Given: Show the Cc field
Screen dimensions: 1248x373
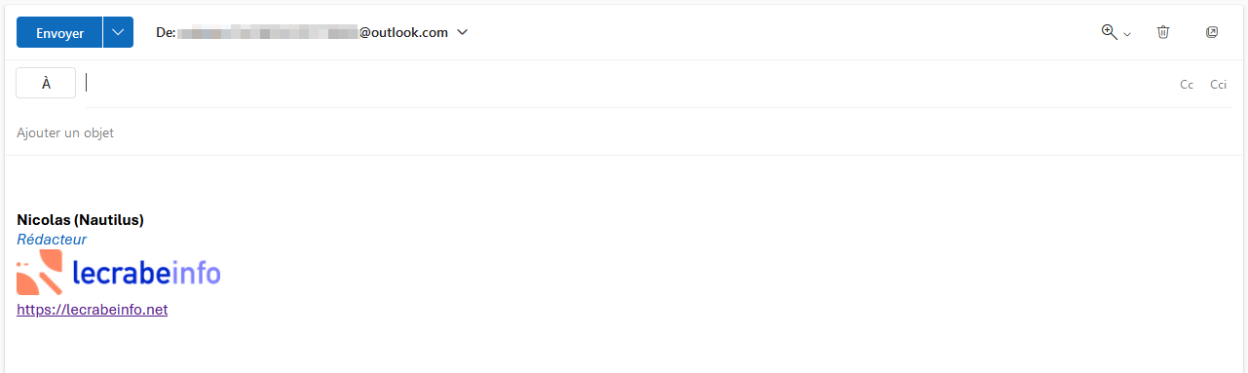Looking at the screenshot, I should pyautogui.click(x=1187, y=85).
